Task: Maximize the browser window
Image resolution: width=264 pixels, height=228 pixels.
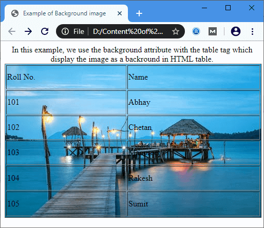Action: [x=228, y=8]
